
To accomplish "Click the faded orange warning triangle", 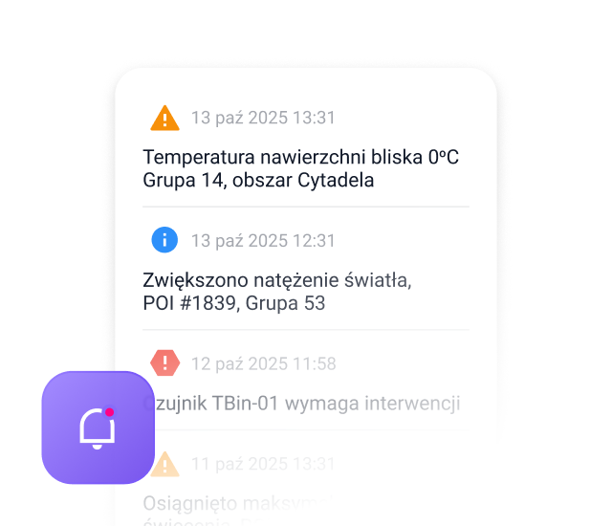I will click(x=165, y=464).
